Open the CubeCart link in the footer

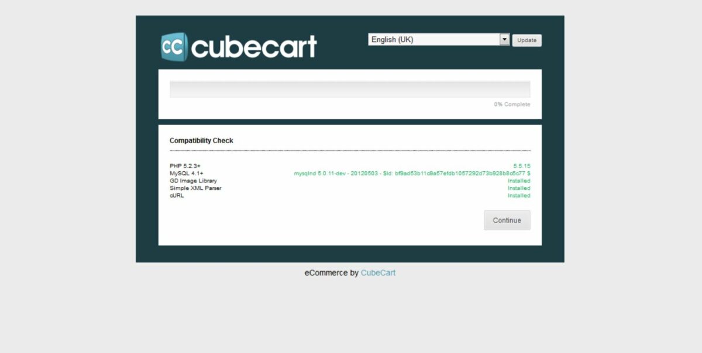378,273
